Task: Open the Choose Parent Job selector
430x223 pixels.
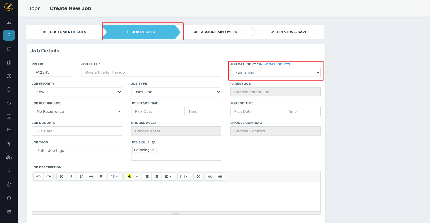Action: click(x=275, y=92)
